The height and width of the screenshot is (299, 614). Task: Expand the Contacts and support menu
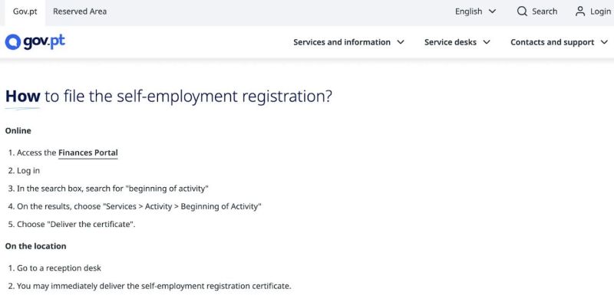pyautogui.click(x=560, y=42)
